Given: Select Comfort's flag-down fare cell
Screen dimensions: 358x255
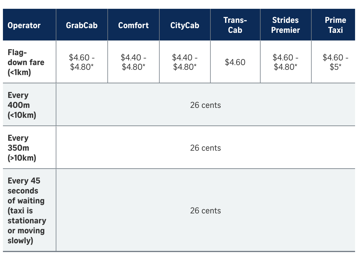Looking at the screenshot, I should click(134, 62).
